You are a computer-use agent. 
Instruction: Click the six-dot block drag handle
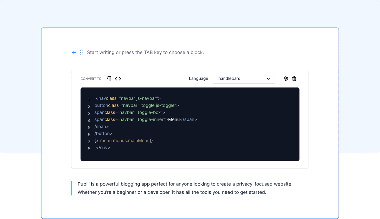tap(81, 52)
